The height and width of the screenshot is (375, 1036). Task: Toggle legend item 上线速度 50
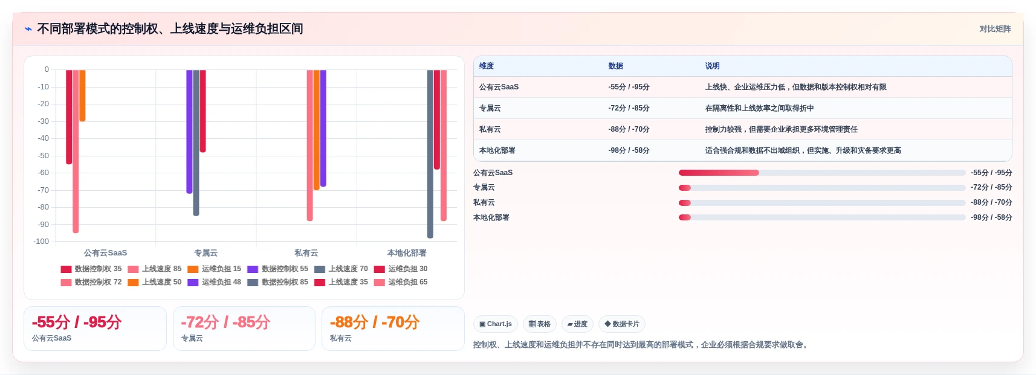155,283
